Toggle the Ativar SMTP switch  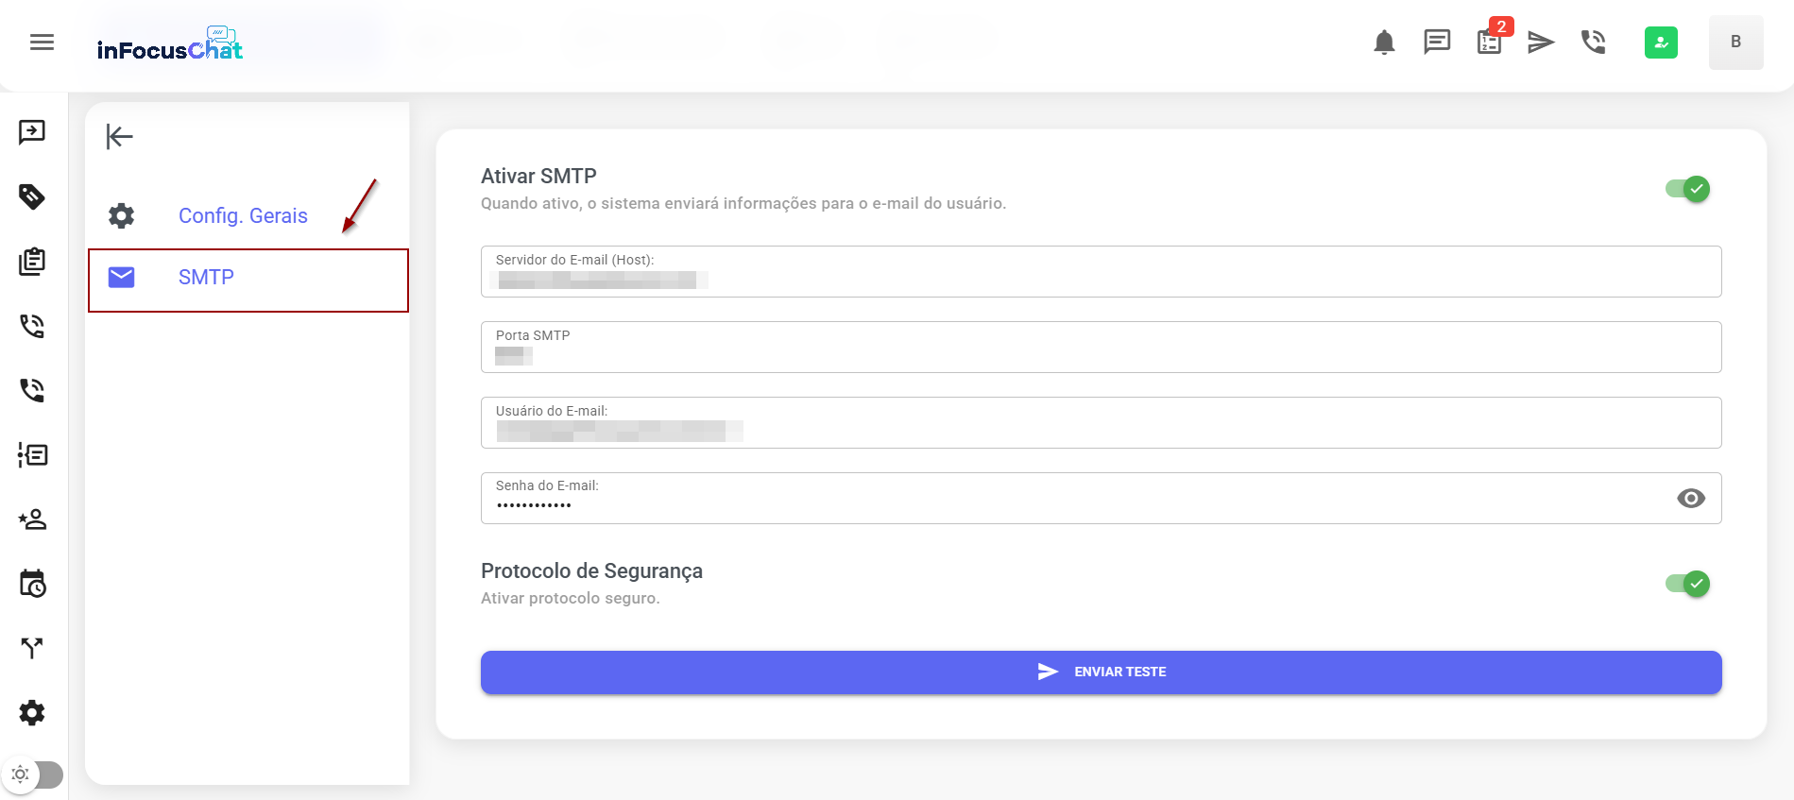[x=1688, y=189]
